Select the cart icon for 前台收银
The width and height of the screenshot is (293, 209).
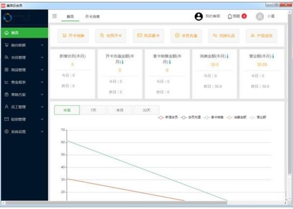(x=7, y=45)
